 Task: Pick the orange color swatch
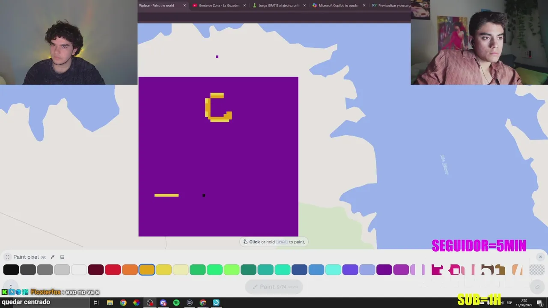click(130, 269)
